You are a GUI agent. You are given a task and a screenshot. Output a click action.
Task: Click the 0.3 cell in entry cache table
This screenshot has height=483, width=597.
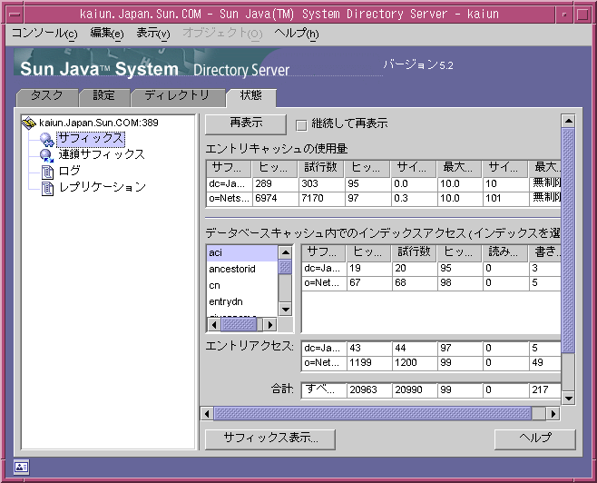(414, 199)
